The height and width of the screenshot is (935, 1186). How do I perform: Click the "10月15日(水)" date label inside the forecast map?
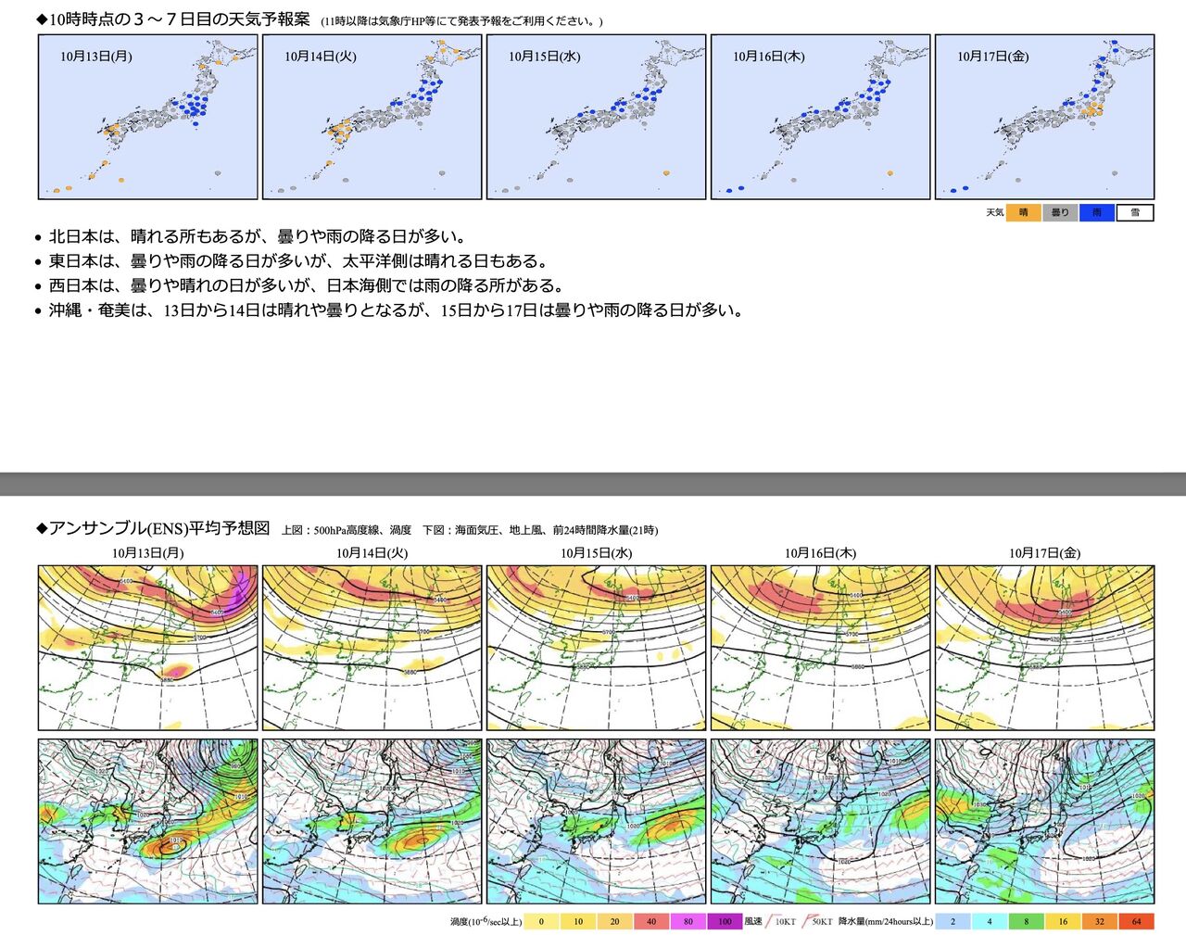[545, 57]
